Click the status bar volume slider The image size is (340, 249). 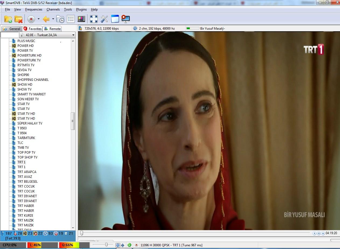(103, 245)
